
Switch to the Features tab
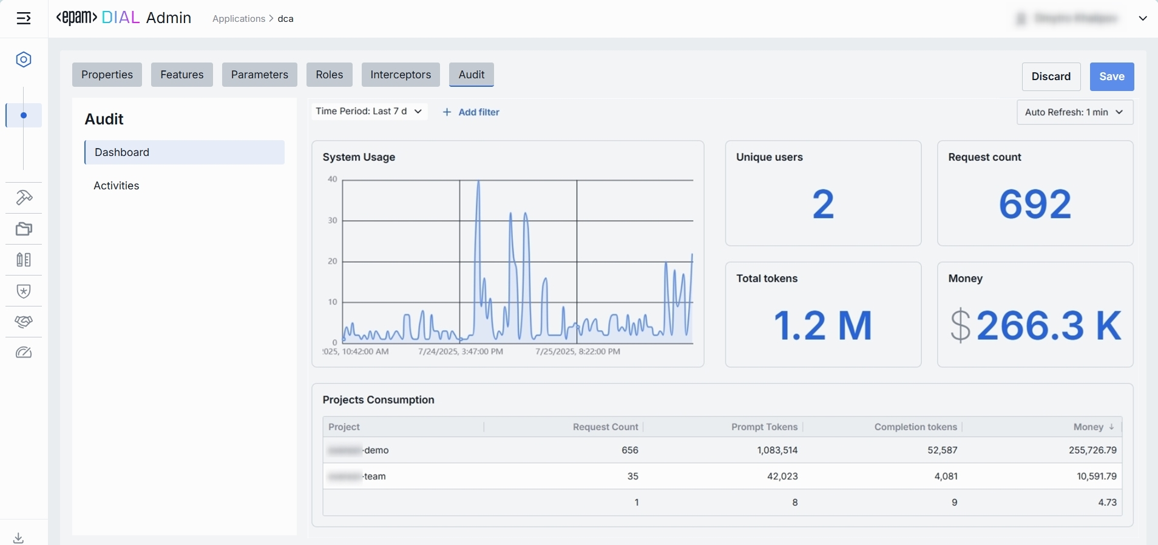(182, 75)
